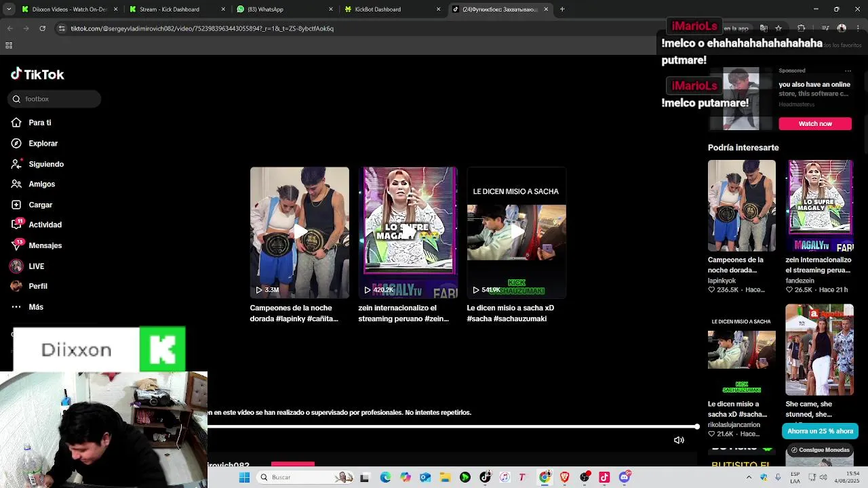Open Microsoft Edge from taskbar

pos(385,477)
